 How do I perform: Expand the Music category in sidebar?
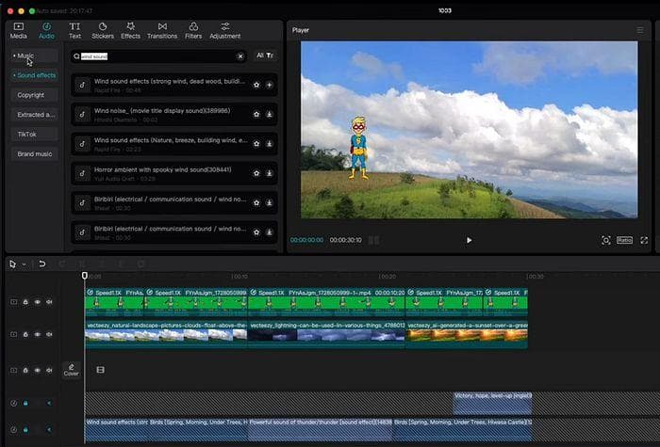(x=34, y=56)
